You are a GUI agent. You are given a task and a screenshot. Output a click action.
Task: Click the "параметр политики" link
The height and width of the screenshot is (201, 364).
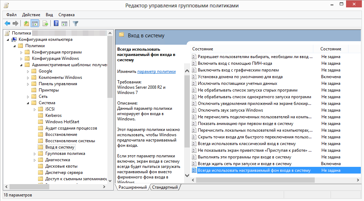click(x=156, y=71)
